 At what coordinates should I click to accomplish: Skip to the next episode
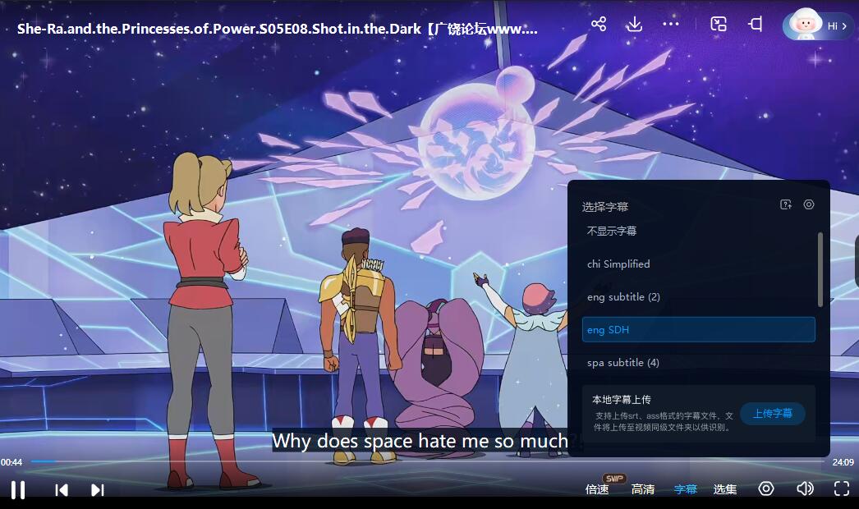pos(97,490)
